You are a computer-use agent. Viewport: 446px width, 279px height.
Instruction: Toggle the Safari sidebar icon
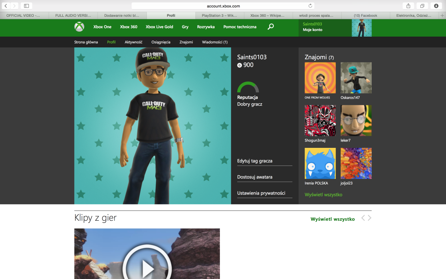tap(26, 6)
